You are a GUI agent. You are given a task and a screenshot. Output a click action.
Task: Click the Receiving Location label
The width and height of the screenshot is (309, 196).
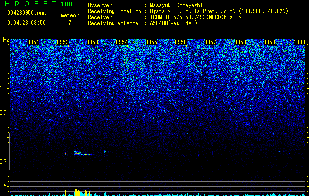[114, 11]
